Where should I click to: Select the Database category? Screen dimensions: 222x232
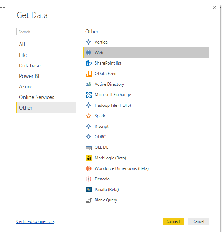coord(46,66)
